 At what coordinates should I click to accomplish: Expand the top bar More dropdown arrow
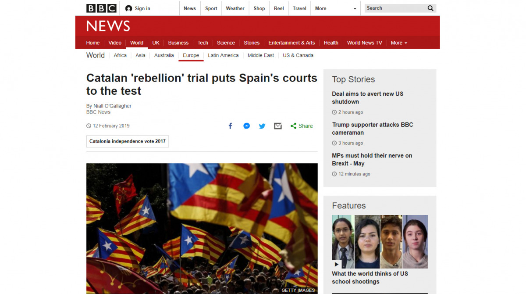pos(355,9)
